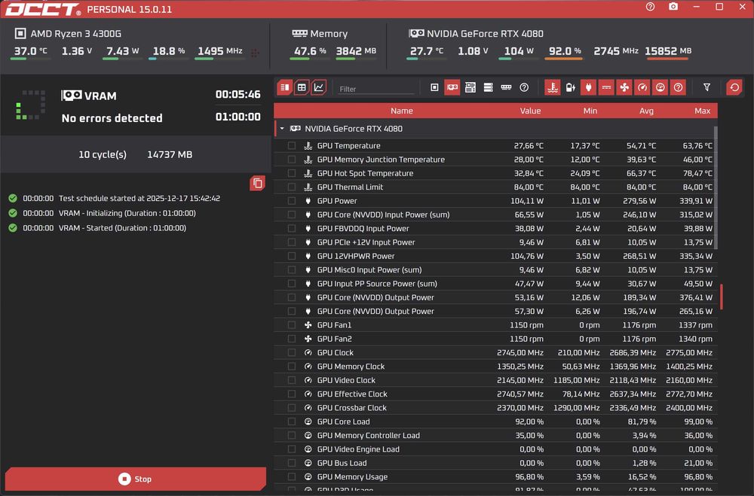Sort by the Min column header
The width and height of the screenshot is (754, 496).
(590, 111)
